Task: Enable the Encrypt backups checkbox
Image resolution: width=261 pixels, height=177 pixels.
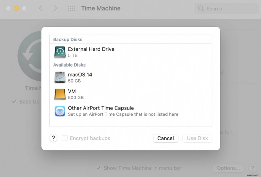Action: 65,138
